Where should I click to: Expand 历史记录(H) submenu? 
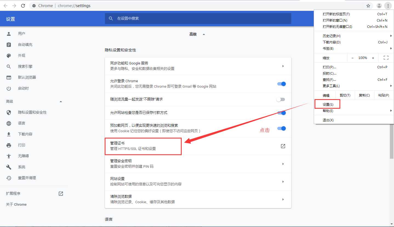tap(354, 36)
